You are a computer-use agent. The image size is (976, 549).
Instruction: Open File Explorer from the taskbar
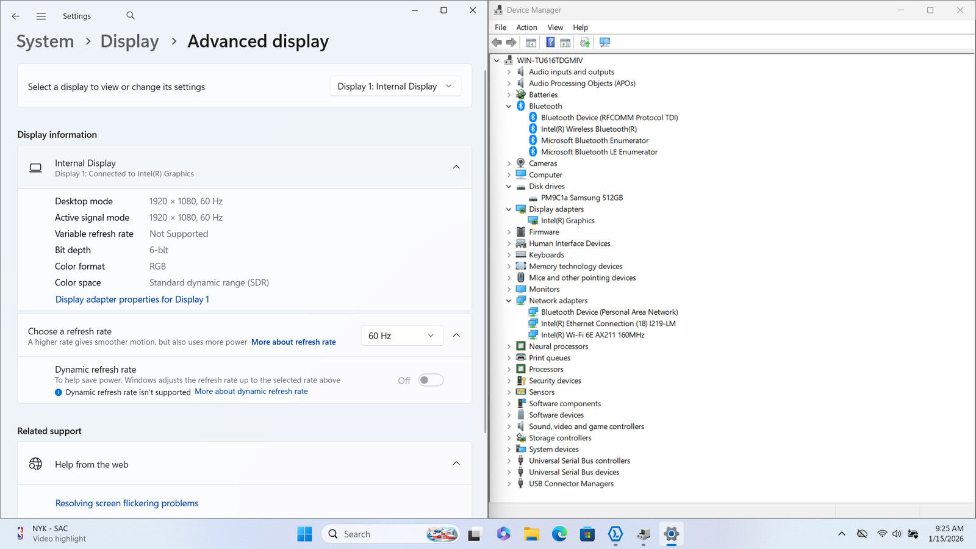(531, 534)
